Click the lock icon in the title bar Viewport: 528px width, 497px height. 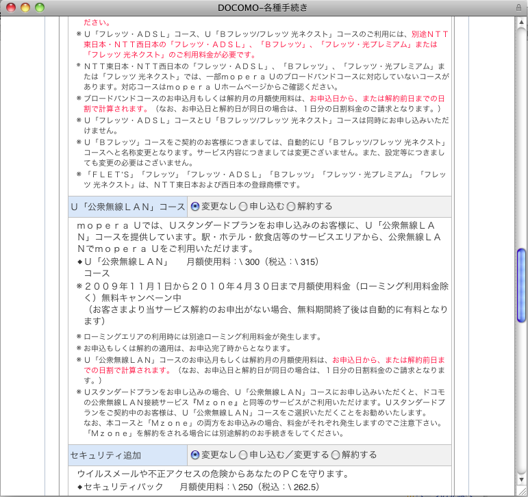pyautogui.click(x=519, y=8)
